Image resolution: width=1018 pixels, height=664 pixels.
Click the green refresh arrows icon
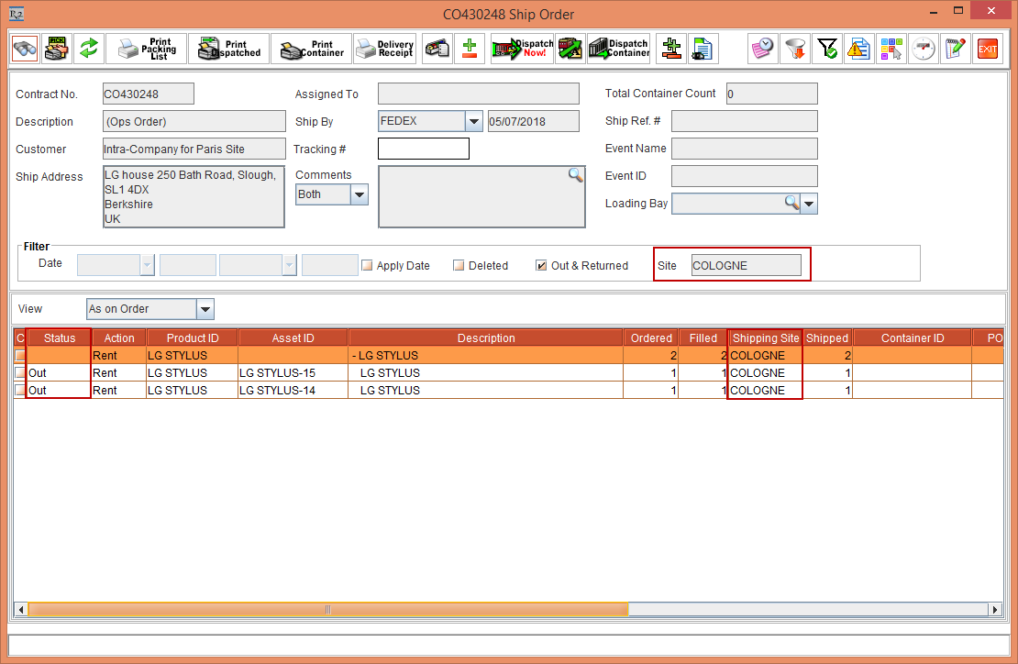point(88,49)
